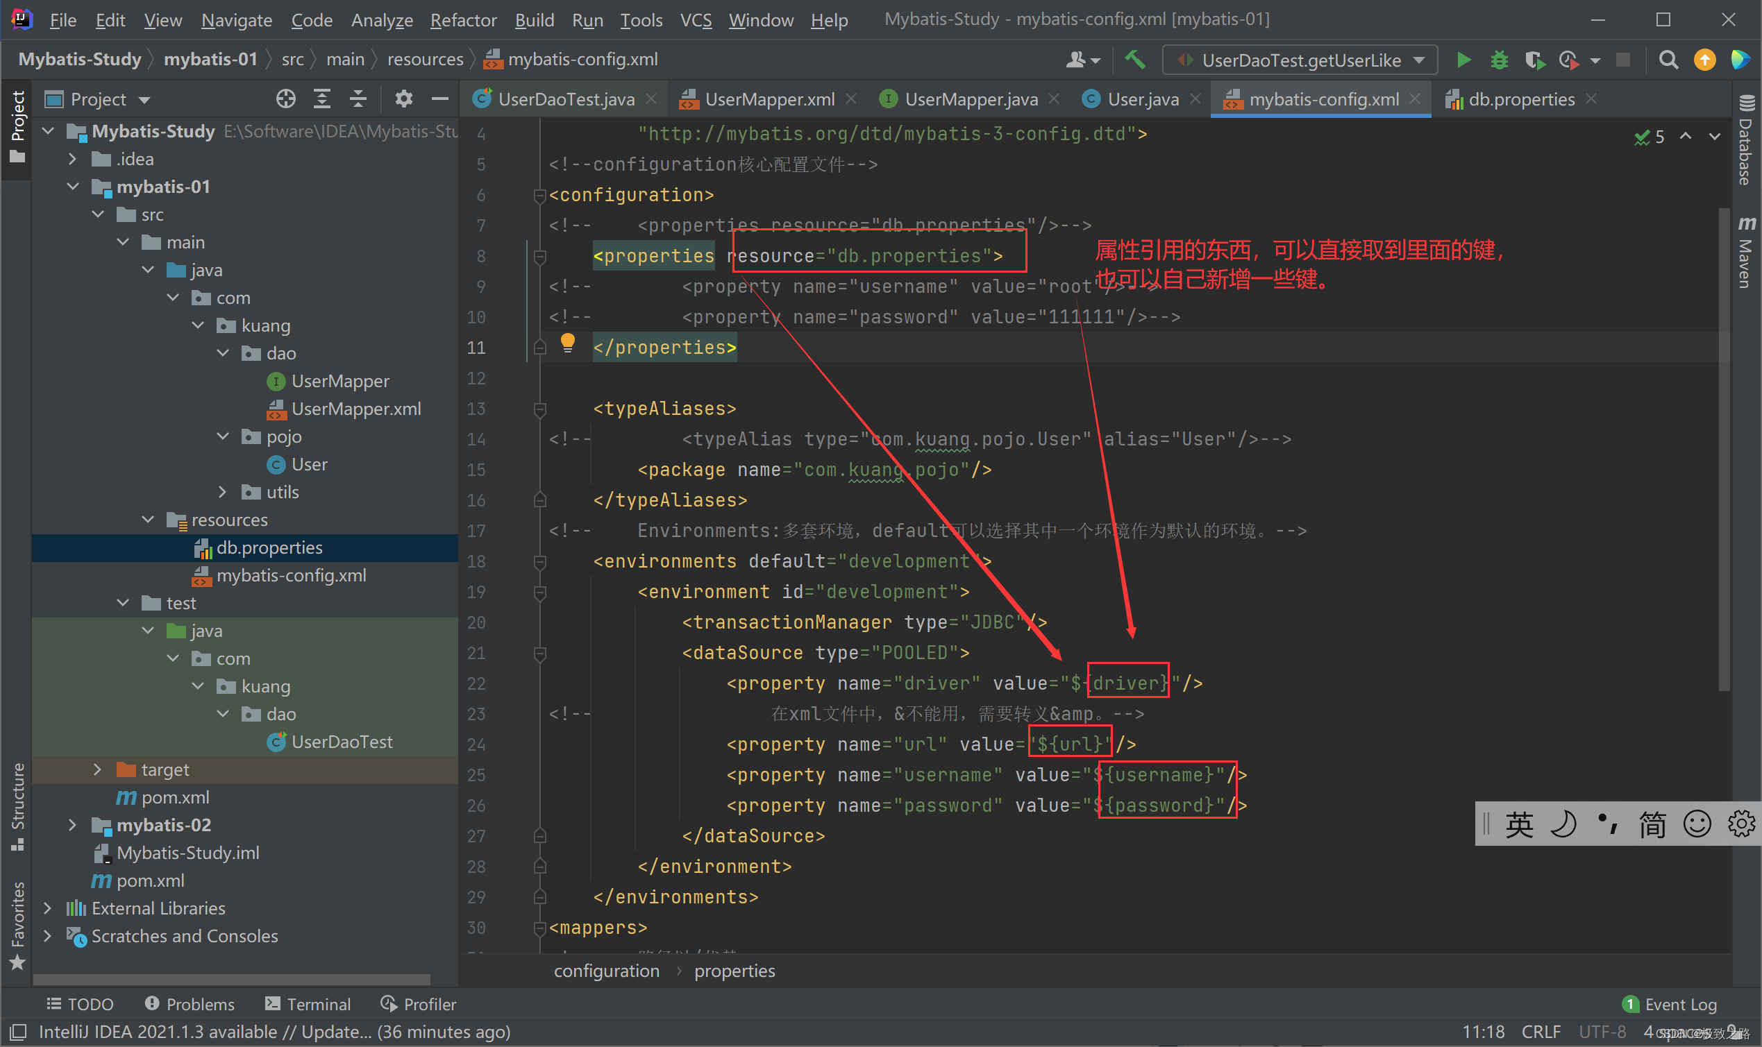Click Collapse All in Project panel
The image size is (1762, 1047).
point(358,99)
